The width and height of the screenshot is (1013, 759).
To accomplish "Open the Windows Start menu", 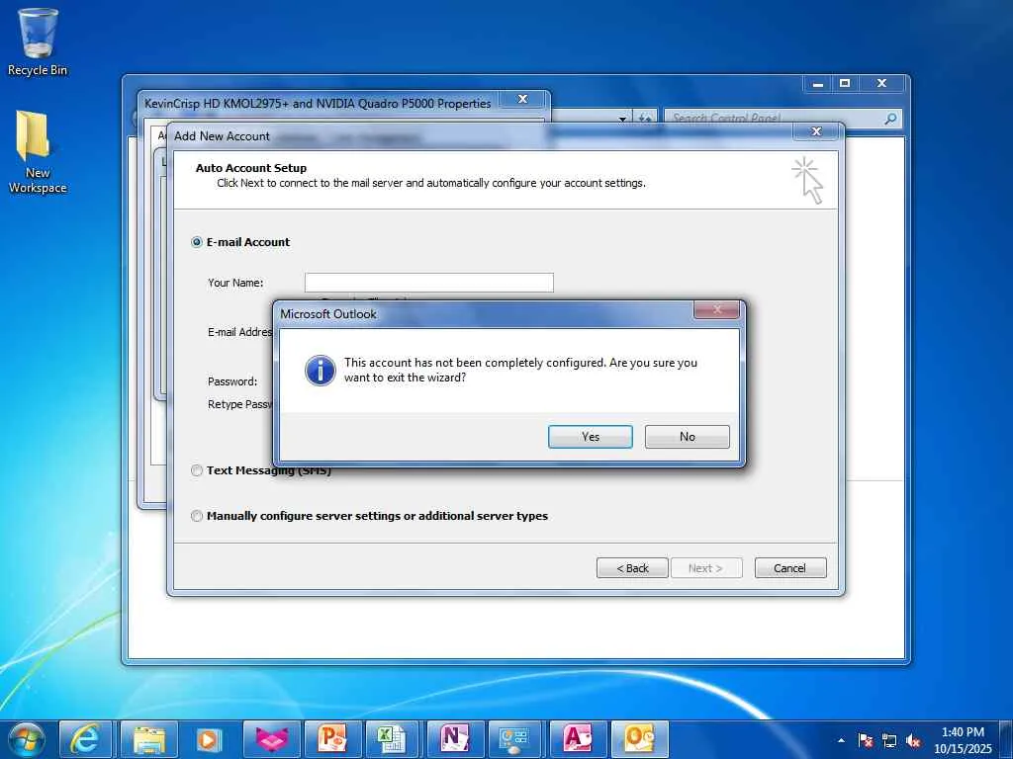I will 27,739.
